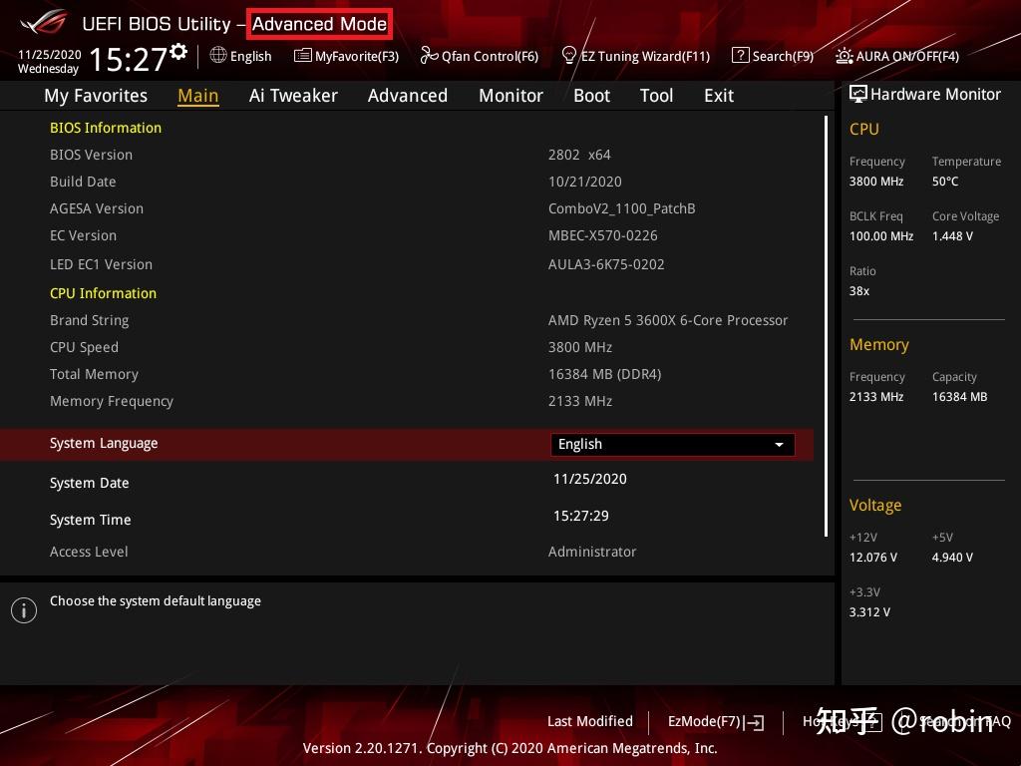The image size is (1021, 766).
Task: Click the header clock 15:27
Action: click(129, 59)
